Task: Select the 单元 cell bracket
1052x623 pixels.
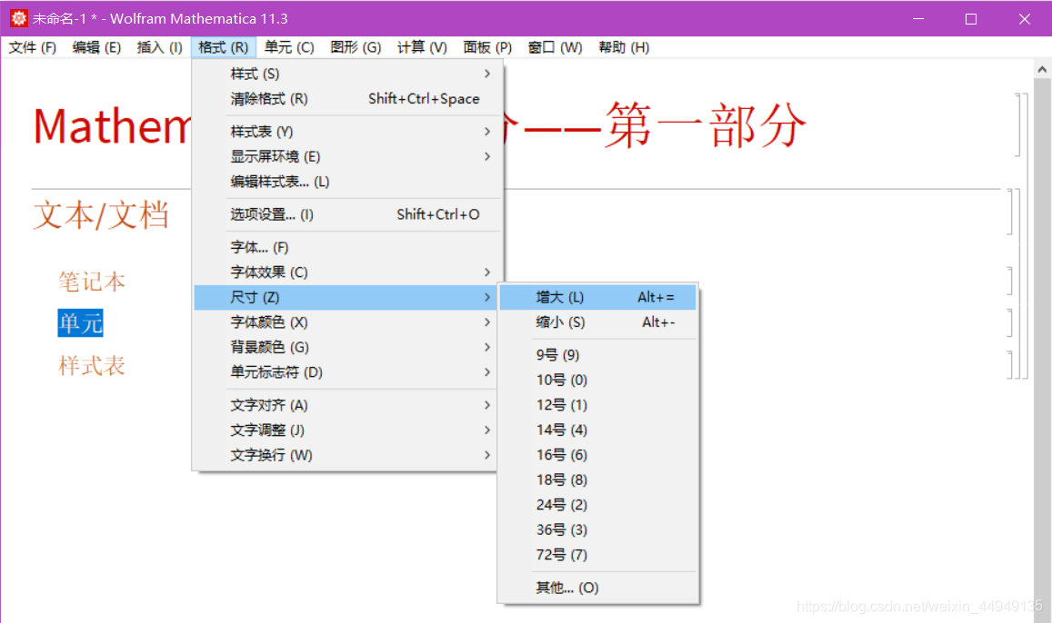Action: point(1010,323)
